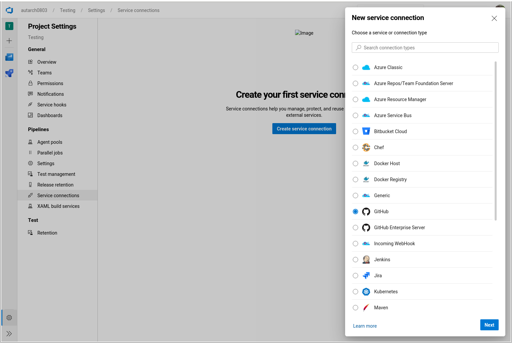Open Release retention settings
512x343 pixels.
57,185
